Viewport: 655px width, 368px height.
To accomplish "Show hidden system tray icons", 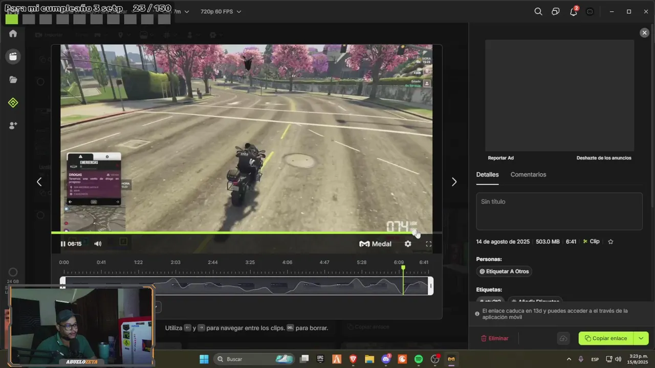I will [x=569, y=359].
